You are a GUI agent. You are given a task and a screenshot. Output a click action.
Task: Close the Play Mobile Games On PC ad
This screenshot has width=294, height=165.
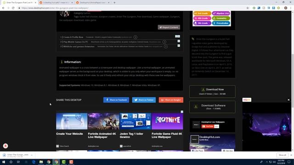coord(179,41)
